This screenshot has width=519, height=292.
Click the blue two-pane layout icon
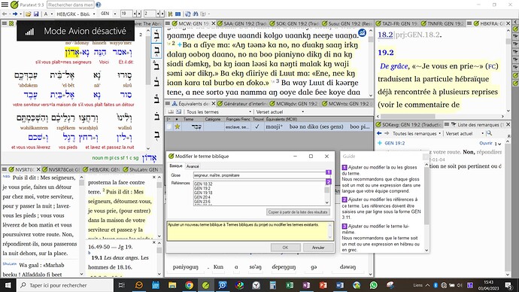point(178,14)
